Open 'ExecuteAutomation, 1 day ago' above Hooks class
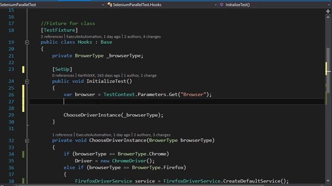332x186 pixels. (x=93, y=37)
